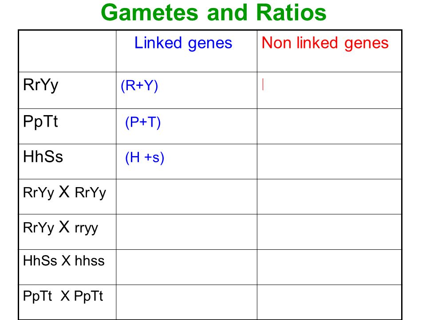Image resolution: width=426 pixels, height=320 pixels.
Task: Place cursor at red text caret in RrYy non-linked cell
Action: coord(263,84)
